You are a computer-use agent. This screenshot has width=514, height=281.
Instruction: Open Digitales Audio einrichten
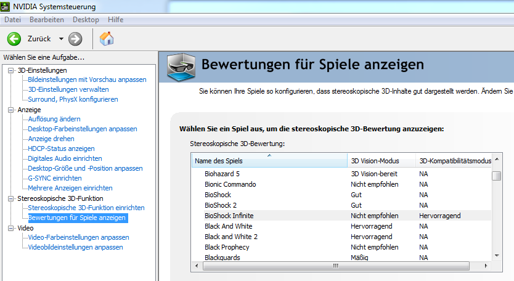tap(65, 158)
